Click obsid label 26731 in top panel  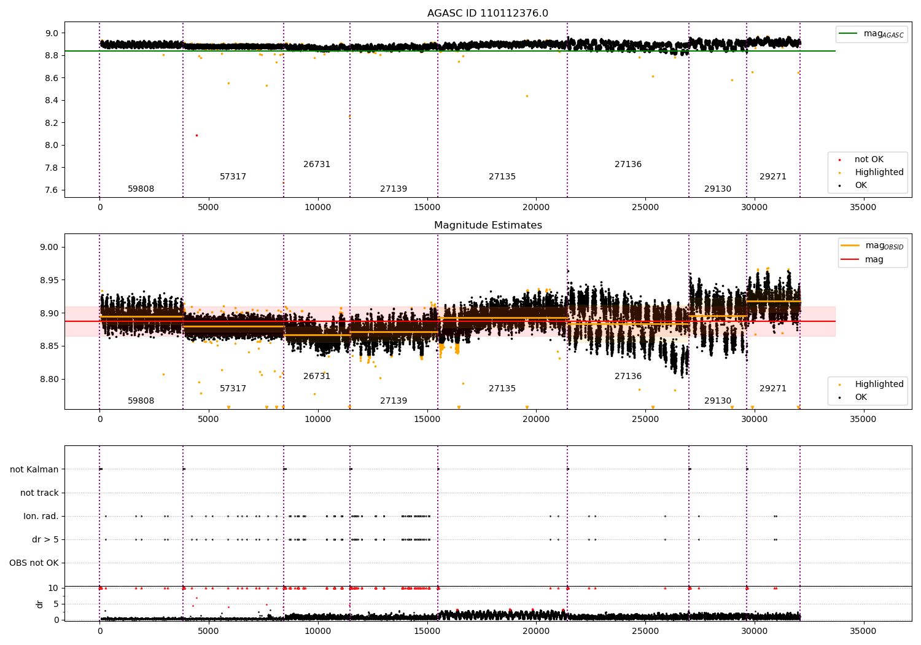click(317, 165)
